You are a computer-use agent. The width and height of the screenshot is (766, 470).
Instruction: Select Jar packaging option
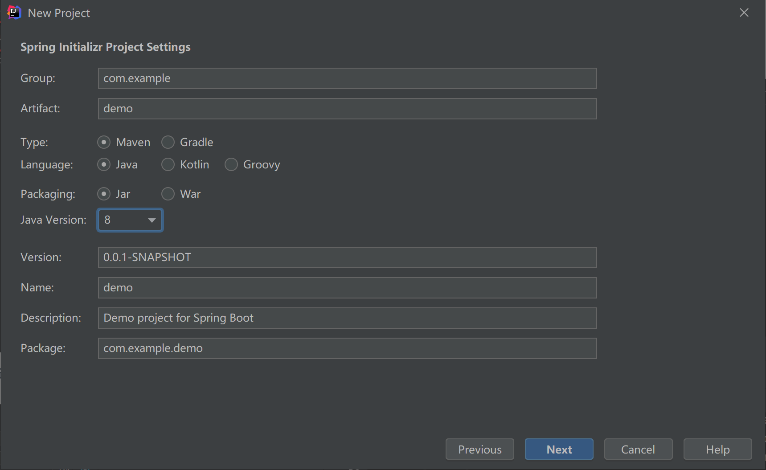tap(104, 194)
